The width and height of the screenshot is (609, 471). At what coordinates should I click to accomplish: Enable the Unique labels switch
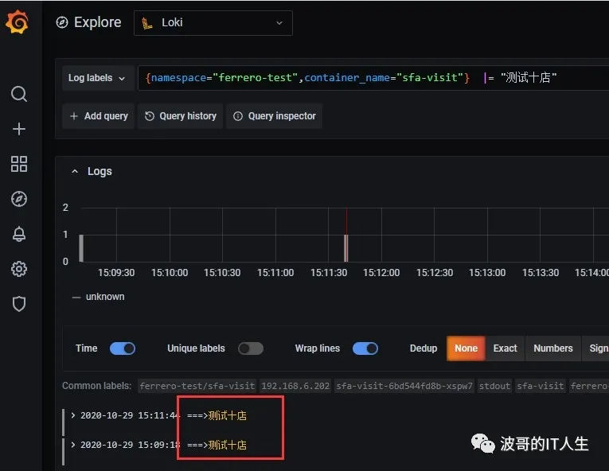pos(251,348)
